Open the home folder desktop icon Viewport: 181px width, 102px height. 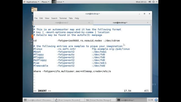pyautogui.click(x=34, y=10)
